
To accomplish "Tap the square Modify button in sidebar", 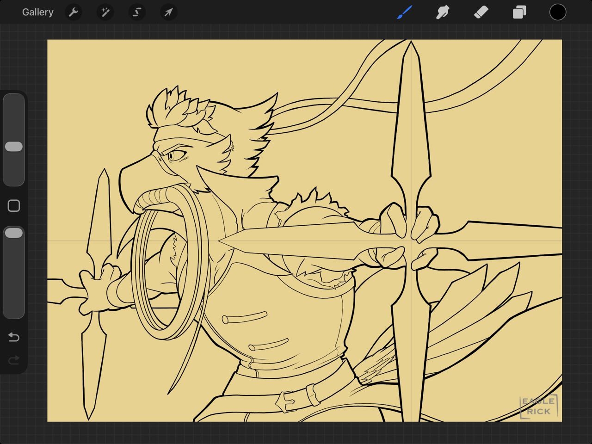I will pos(14,206).
